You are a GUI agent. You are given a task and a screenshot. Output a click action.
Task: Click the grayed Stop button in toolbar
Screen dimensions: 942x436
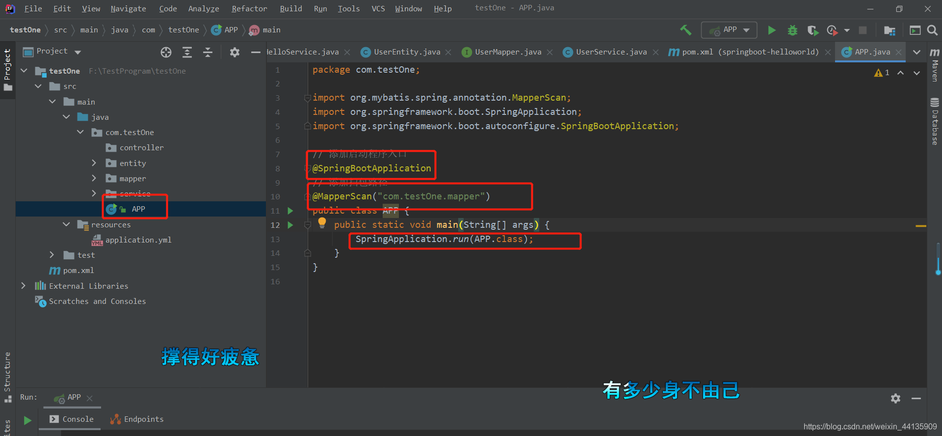click(x=863, y=30)
